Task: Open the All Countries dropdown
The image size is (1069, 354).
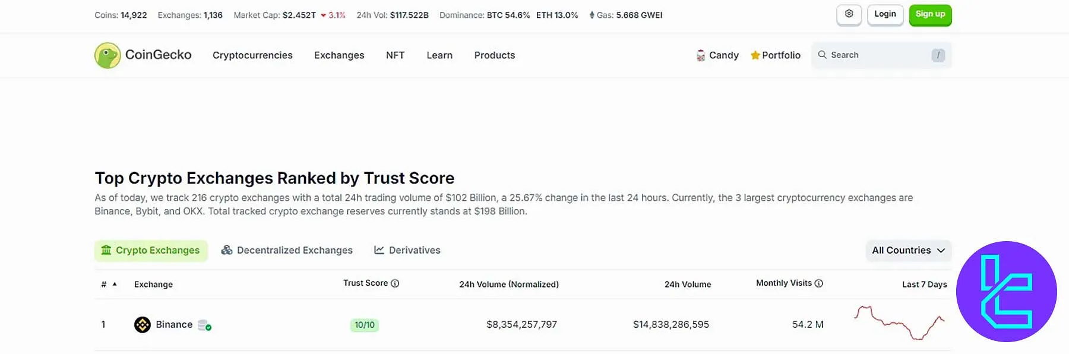Action: tap(908, 250)
